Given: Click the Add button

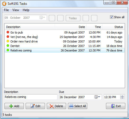Looking at the screenshot, I should [14, 106].
